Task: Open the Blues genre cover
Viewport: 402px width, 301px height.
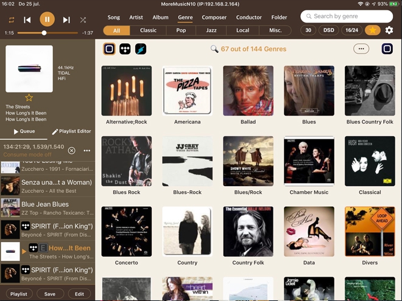Action: pyautogui.click(x=309, y=91)
